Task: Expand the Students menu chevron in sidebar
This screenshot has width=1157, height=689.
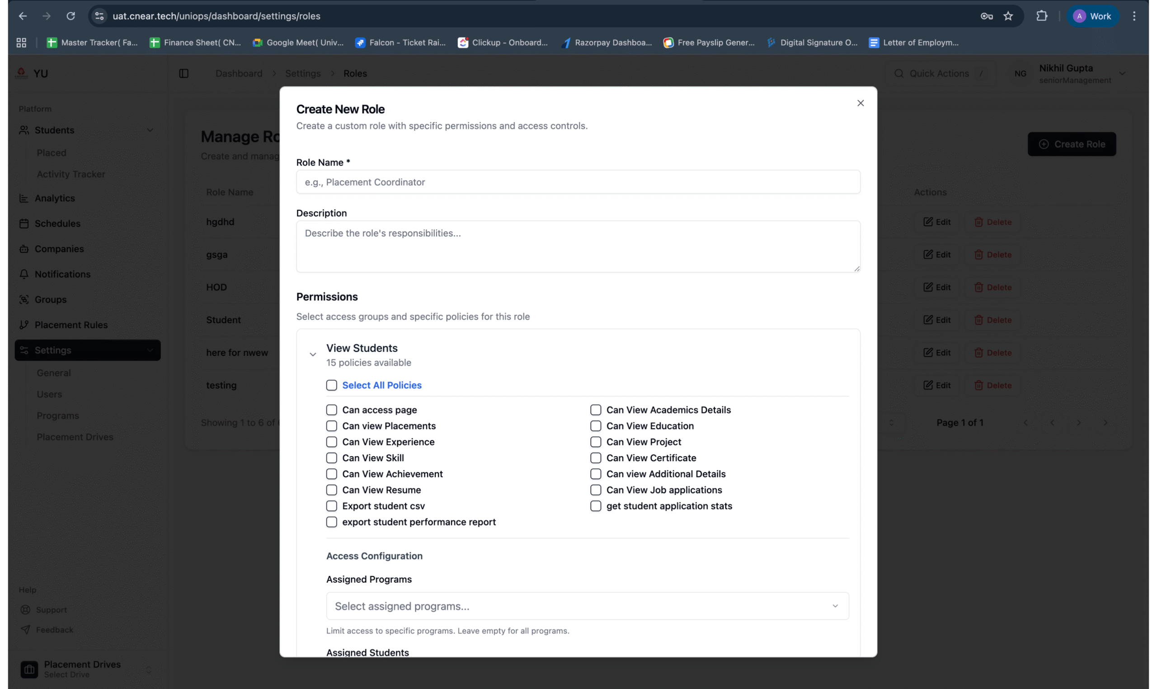Action: [150, 131]
